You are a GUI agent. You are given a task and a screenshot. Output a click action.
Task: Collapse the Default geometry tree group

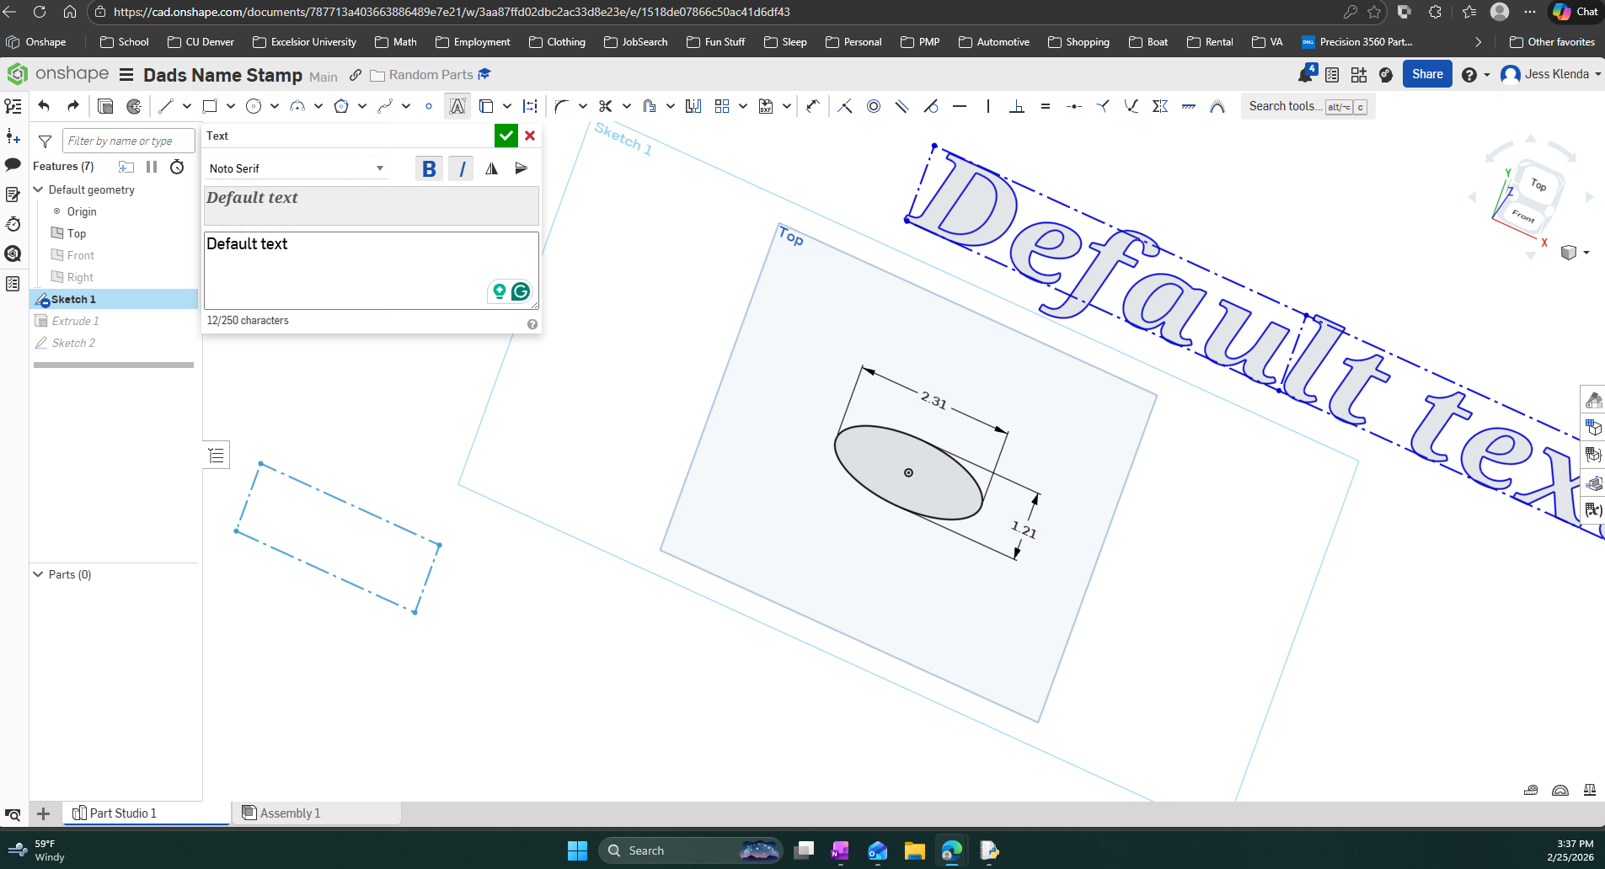[38, 189]
